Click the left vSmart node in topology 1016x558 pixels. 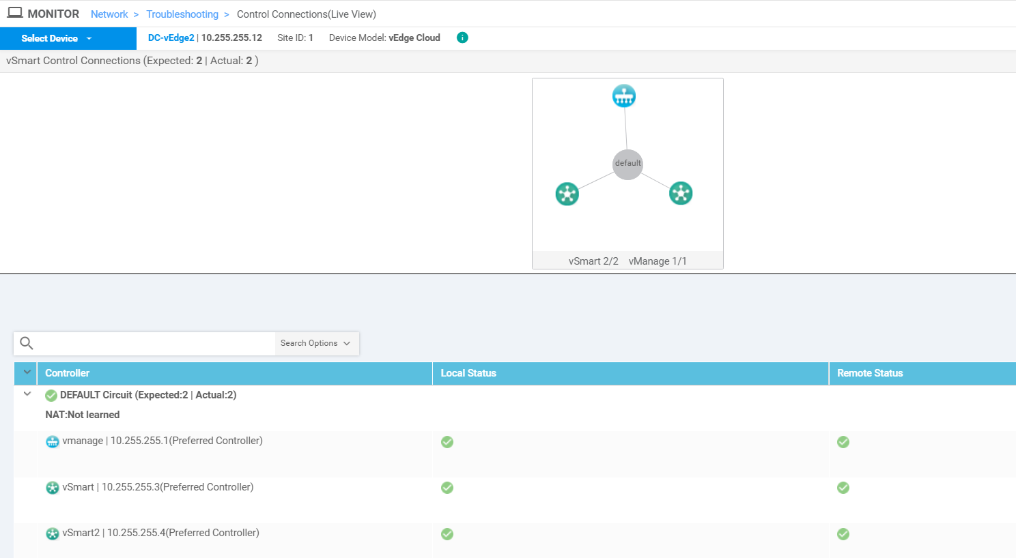click(x=567, y=194)
